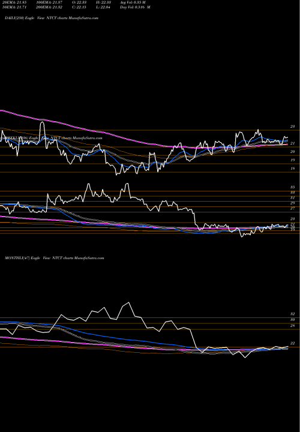This screenshot has height=432, width=300.
Task: Select the high price 'H:' reading
Action: click(x=103, y=2)
